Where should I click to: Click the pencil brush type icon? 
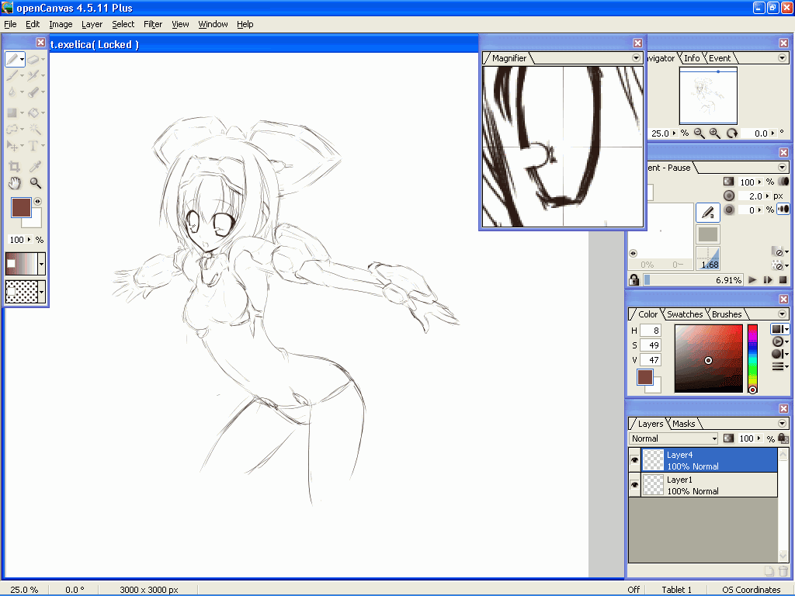pos(708,213)
